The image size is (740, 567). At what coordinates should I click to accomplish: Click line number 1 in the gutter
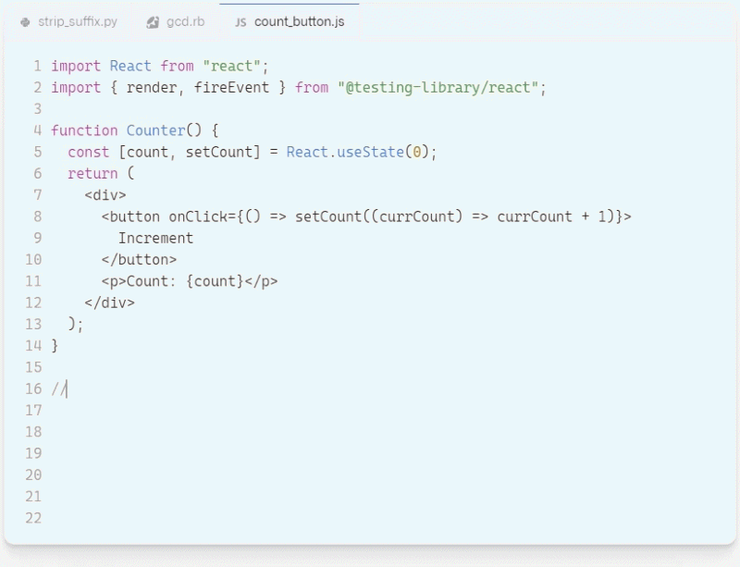click(x=38, y=66)
